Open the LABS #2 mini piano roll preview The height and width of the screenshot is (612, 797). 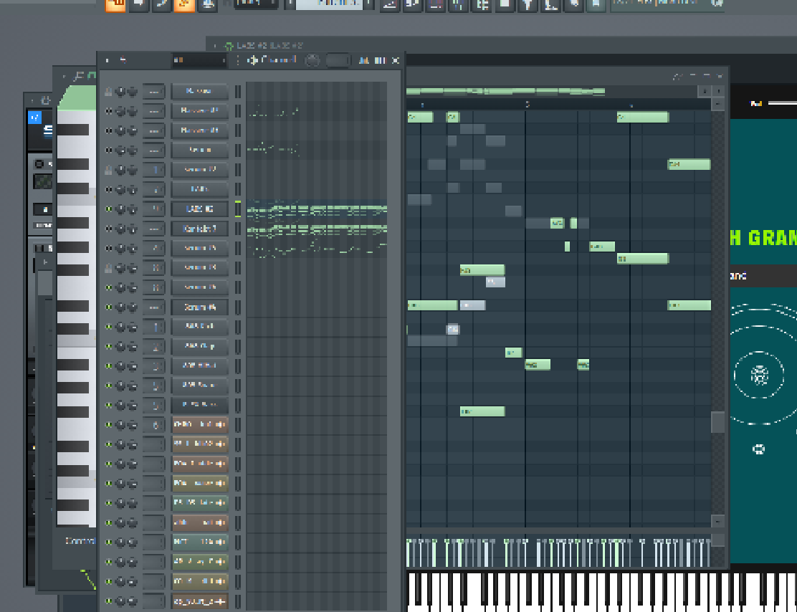(x=317, y=209)
